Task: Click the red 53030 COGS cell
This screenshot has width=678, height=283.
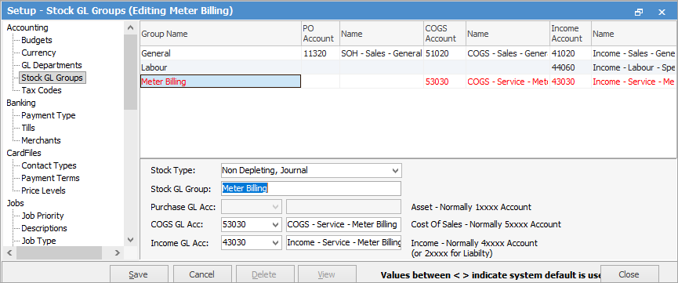Action: (x=444, y=82)
